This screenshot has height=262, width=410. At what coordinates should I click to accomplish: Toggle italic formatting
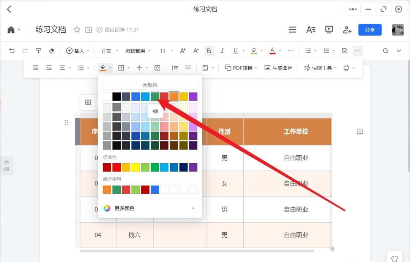222,51
